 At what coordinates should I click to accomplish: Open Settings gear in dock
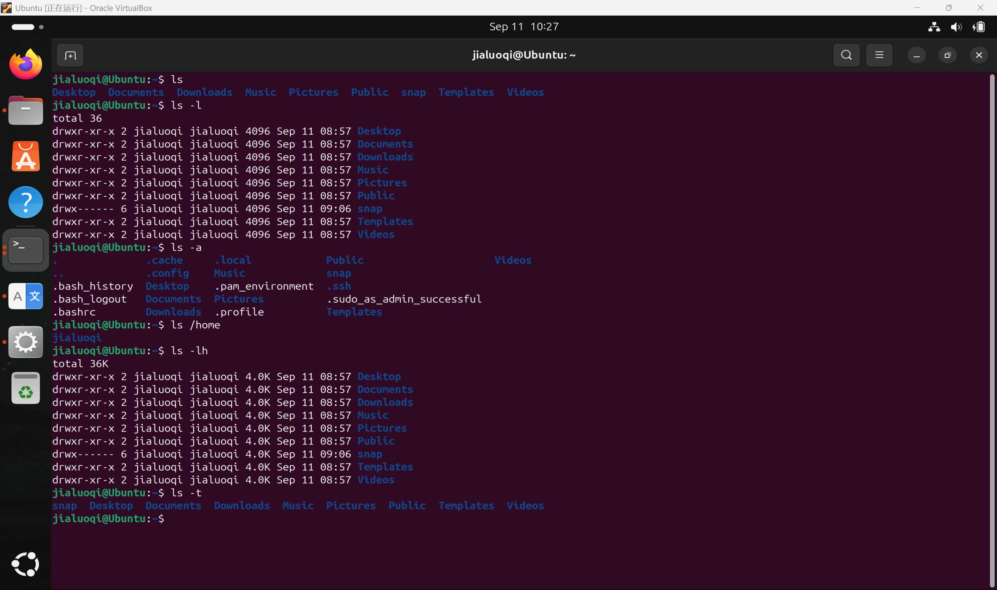point(25,342)
